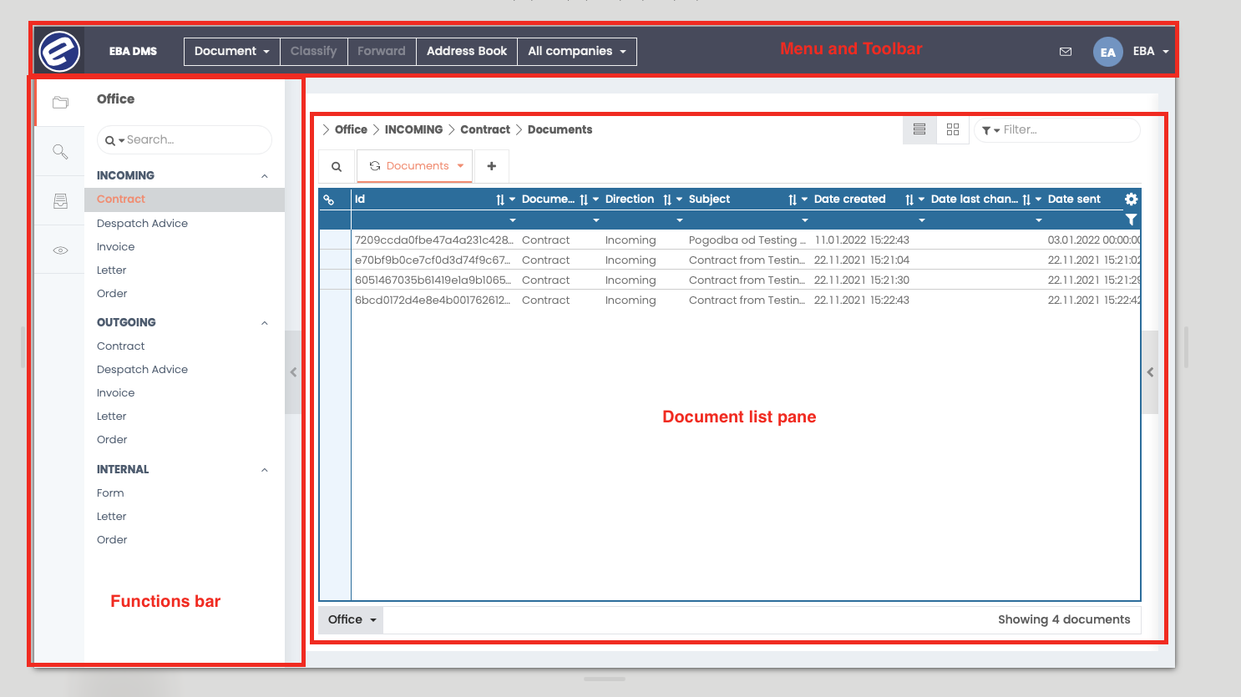Click the left functions bar collapse handle

[293, 372]
